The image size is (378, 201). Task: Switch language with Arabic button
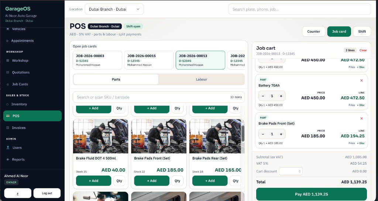point(18,193)
